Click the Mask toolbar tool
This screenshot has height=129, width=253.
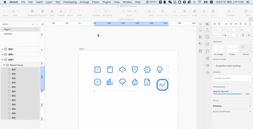213,11
